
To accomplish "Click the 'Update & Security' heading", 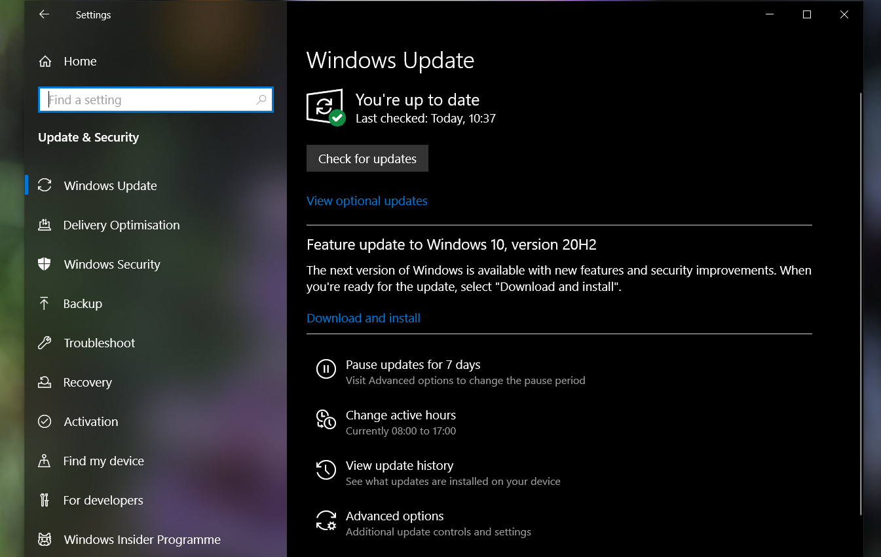I will [x=88, y=138].
